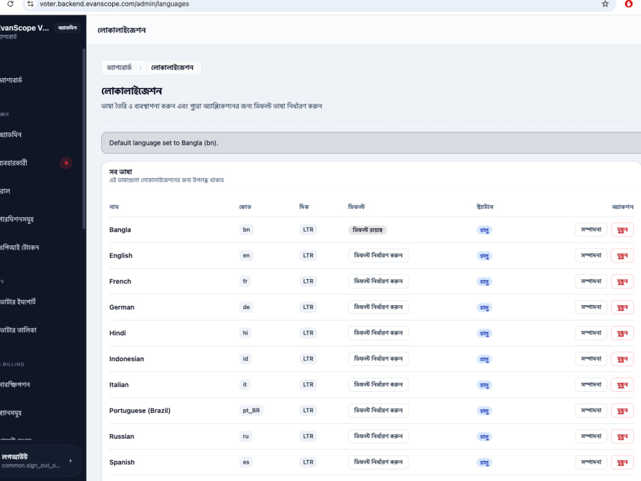
Task: Click the চালু status badge for English
Action: click(x=485, y=256)
